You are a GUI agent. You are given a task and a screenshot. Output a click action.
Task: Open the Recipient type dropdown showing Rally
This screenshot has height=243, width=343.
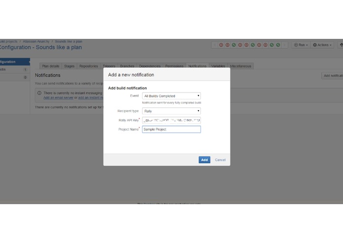(171, 111)
